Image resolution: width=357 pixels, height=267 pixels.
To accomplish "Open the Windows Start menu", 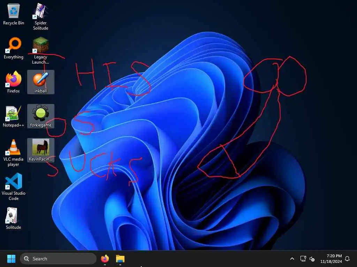I will tap(11, 259).
